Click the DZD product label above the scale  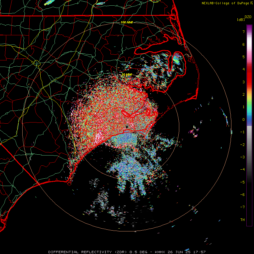click(x=248, y=17)
